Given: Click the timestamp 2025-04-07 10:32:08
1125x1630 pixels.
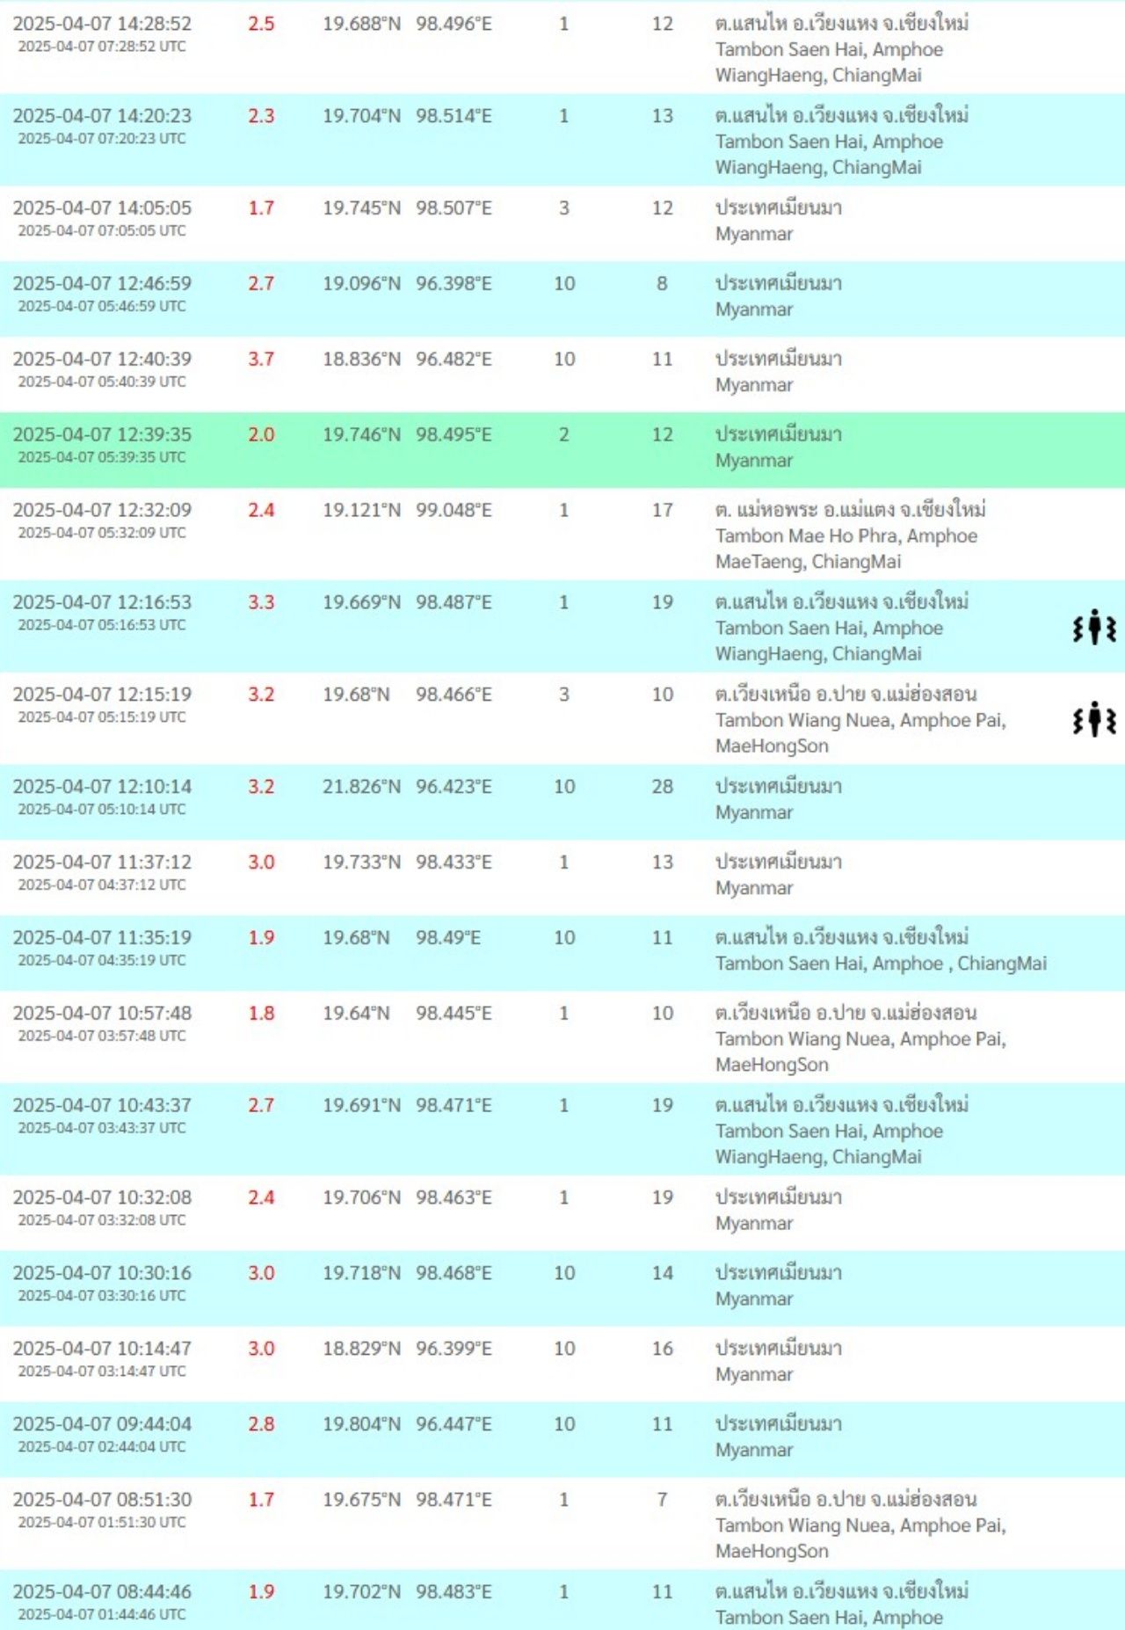Looking at the screenshot, I should coord(102,1198).
